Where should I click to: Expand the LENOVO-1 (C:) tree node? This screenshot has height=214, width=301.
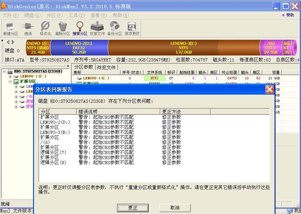[10, 77]
